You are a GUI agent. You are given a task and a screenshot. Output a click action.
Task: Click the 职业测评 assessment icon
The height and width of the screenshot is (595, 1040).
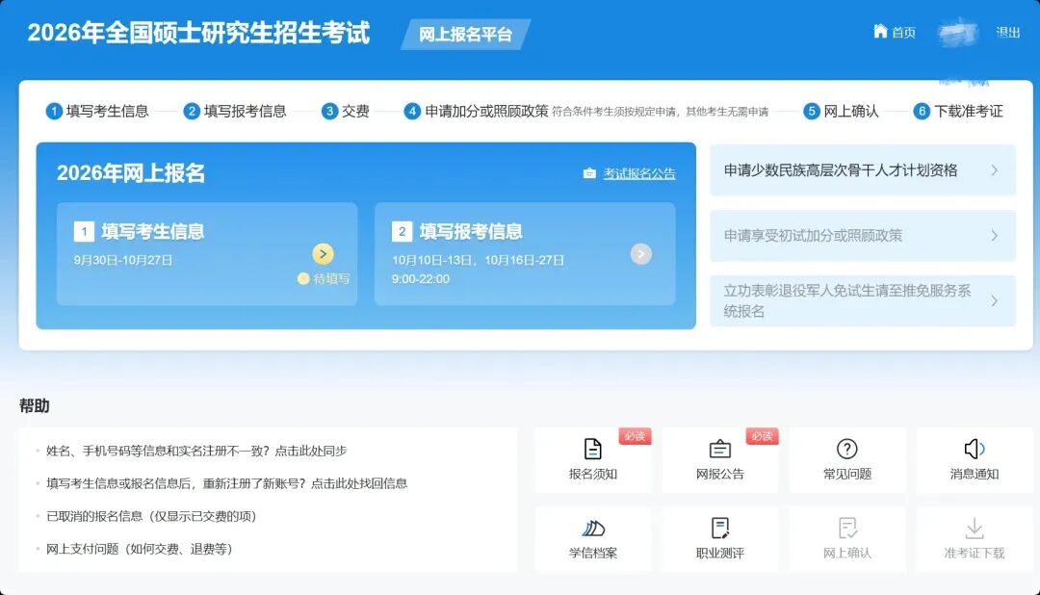click(x=719, y=538)
